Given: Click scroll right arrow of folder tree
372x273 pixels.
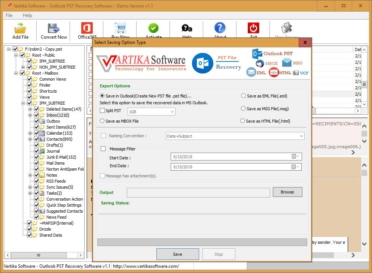Looking at the screenshot, I should click(81, 255).
